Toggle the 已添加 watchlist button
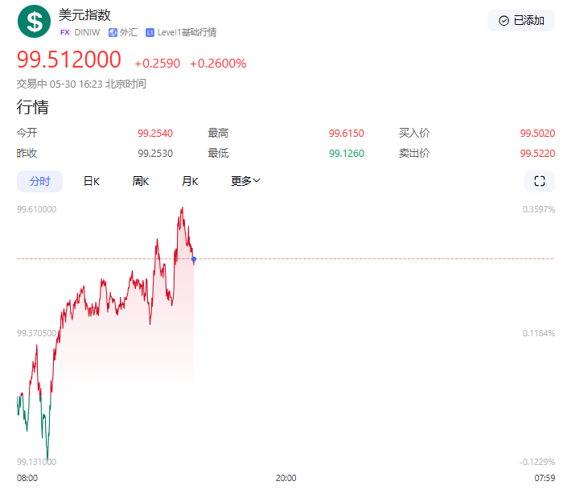The height and width of the screenshot is (494, 563). point(521,20)
